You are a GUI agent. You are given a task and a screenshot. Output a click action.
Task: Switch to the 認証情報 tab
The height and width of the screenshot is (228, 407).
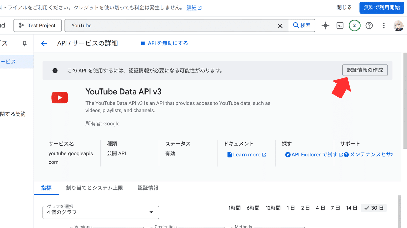tap(148, 188)
